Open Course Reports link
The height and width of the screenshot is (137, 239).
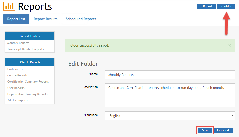pyautogui.click(x=17, y=75)
